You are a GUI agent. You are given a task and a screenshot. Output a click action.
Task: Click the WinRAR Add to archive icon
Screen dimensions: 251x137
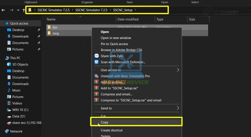coord(97,82)
